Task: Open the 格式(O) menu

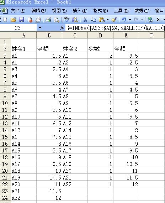Action: point(101,11)
